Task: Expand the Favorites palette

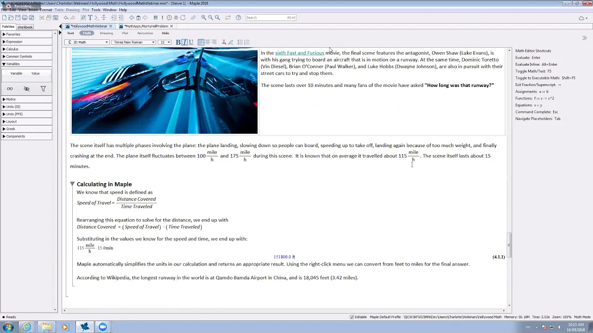Action: coord(27,34)
